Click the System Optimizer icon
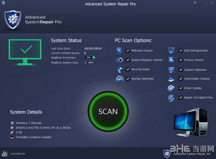This screenshot has width=216, height=159. (171, 70)
